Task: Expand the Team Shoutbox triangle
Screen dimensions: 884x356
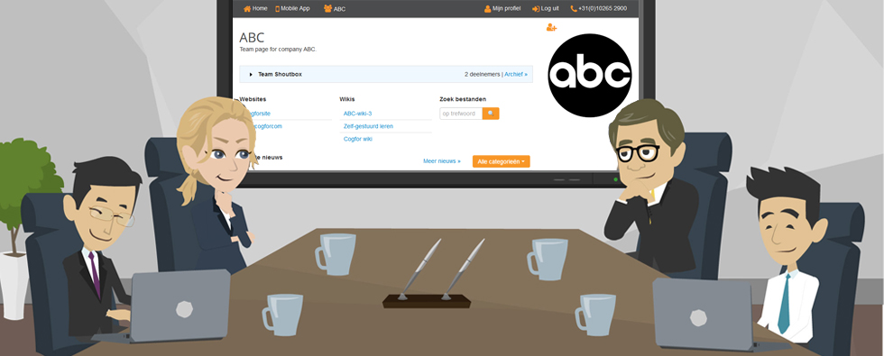Action: 251,74
